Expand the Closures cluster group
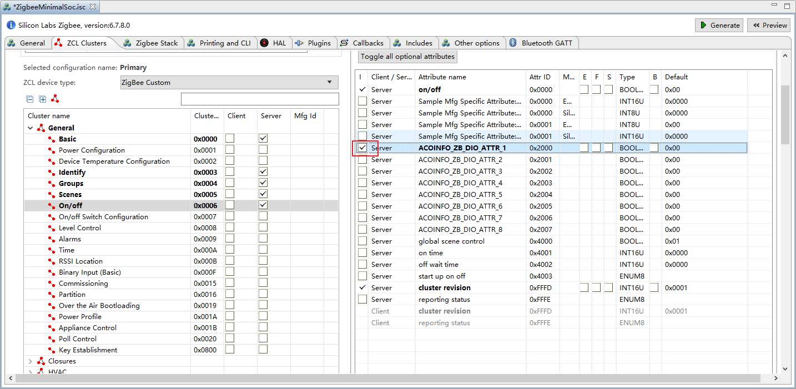Screen dimensions: 796x389 pos(30,361)
